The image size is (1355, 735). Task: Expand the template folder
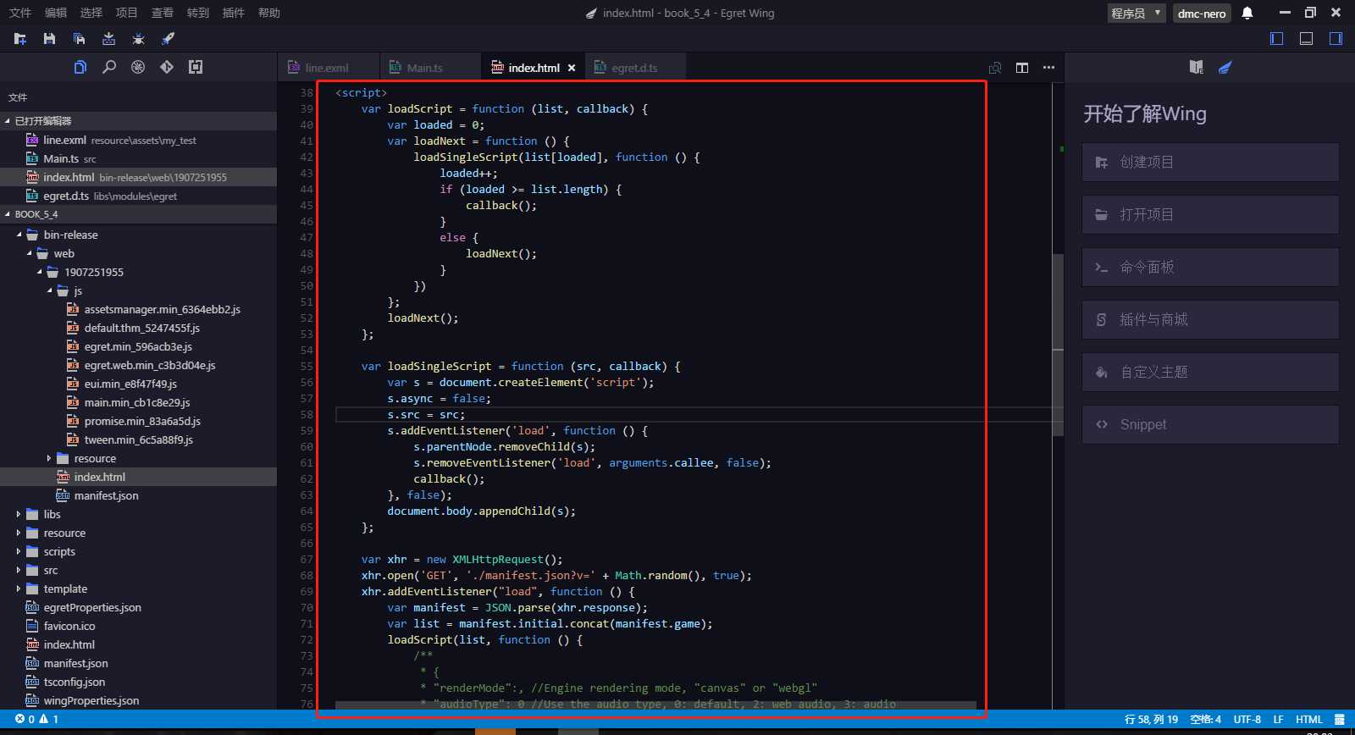point(19,589)
